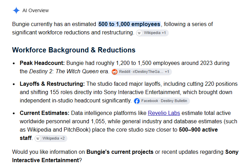Click the AI Overview sparkle icon
Viewport: 247px width, 167px height.
pos(16,10)
